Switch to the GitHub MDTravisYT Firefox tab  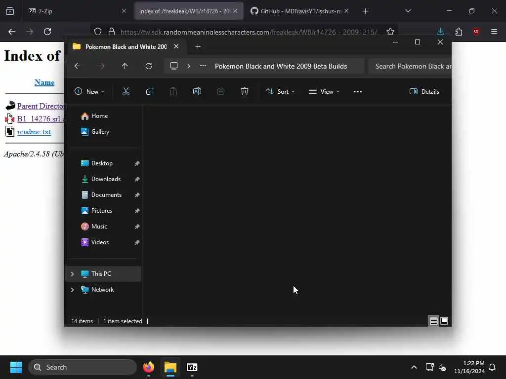point(300,11)
